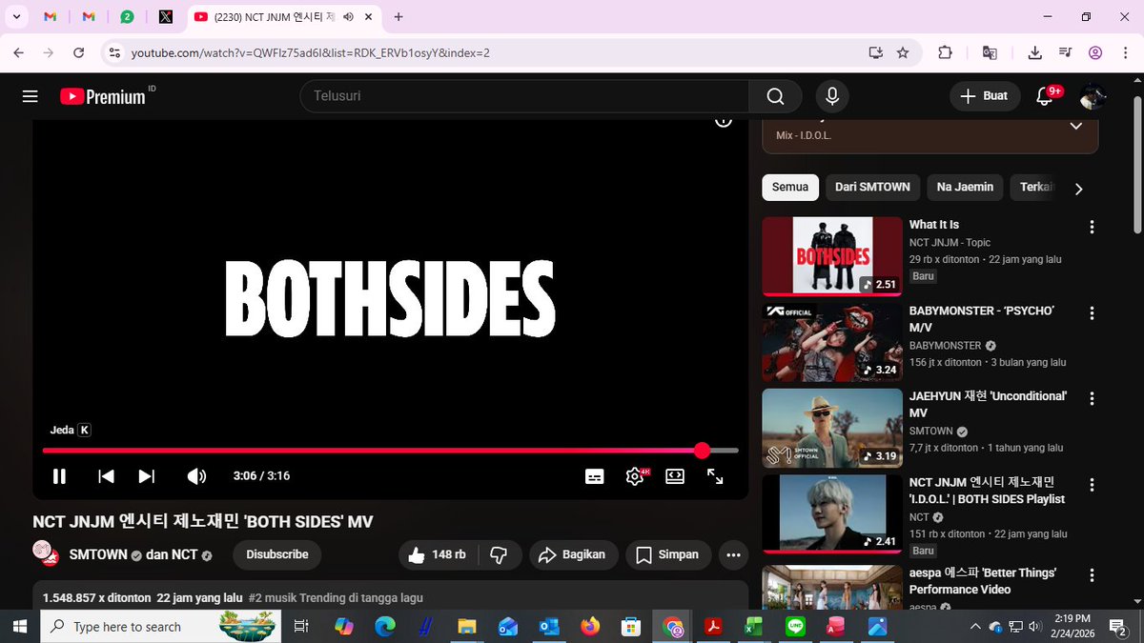Like the video with 148 rb
The width and height of the screenshot is (1144, 643).
pyautogui.click(x=437, y=554)
